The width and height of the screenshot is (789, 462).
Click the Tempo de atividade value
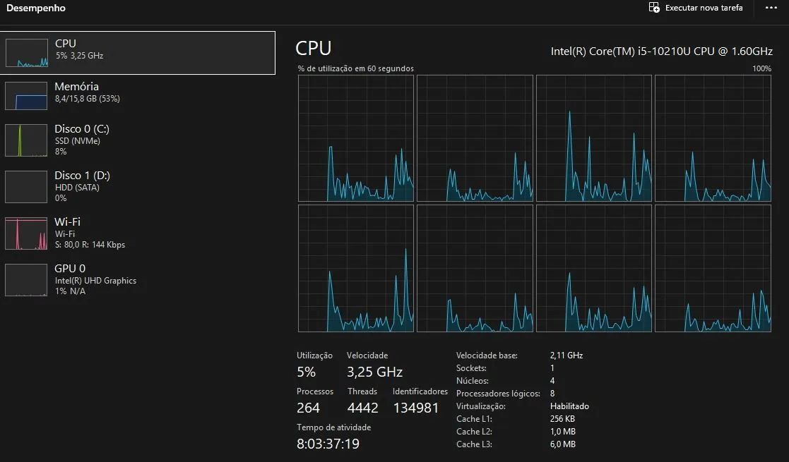pyautogui.click(x=328, y=444)
